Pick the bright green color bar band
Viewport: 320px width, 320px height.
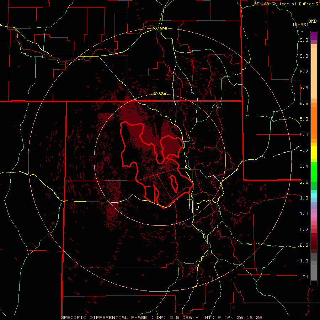[314, 171]
